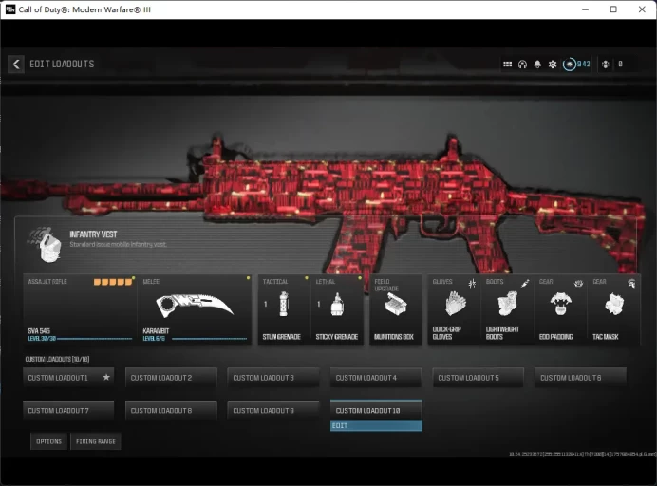Select Custom Loadout 5
The width and height of the screenshot is (657, 486).
point(479,378)
